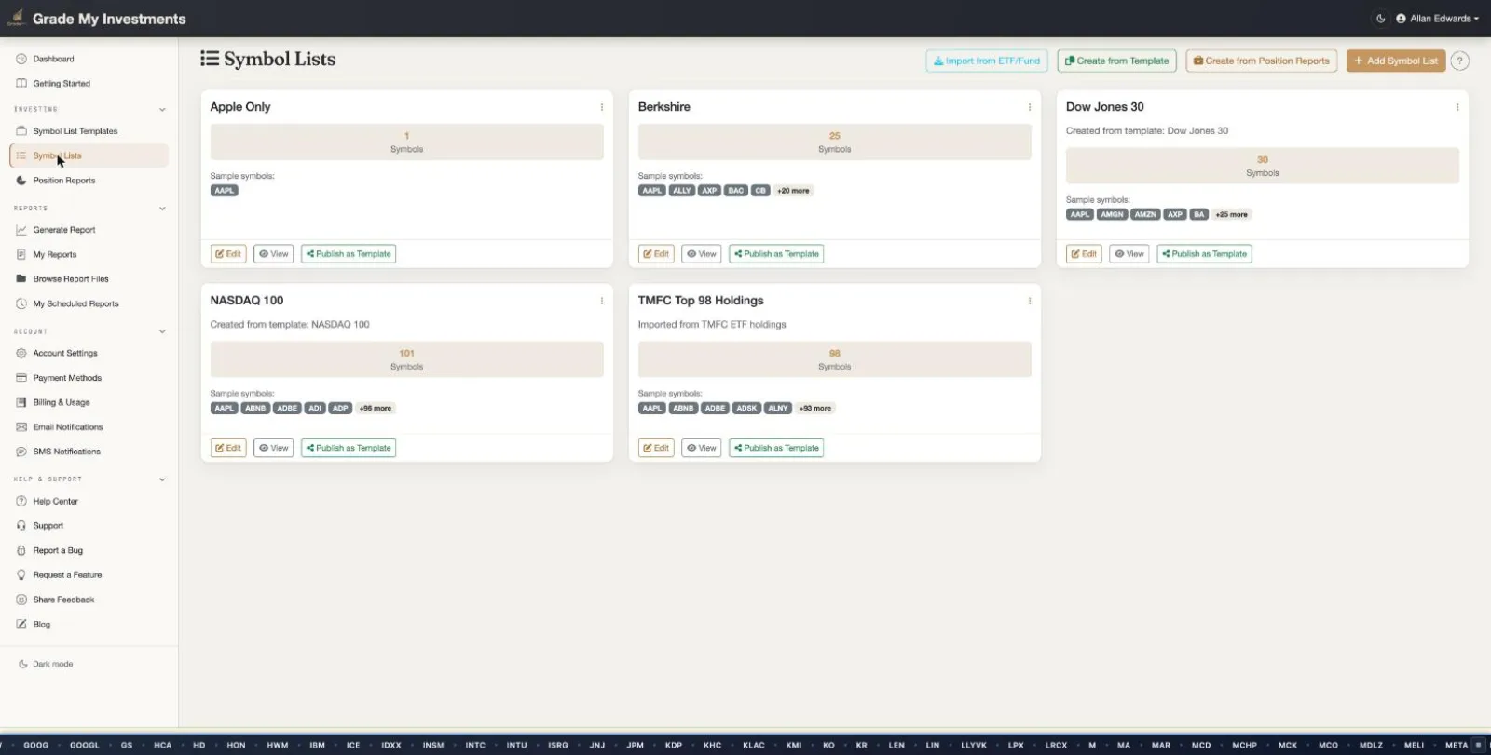
Task: Open Berkshire card kebab menu
Action: pyautogui.click(x=1030, y=107)
